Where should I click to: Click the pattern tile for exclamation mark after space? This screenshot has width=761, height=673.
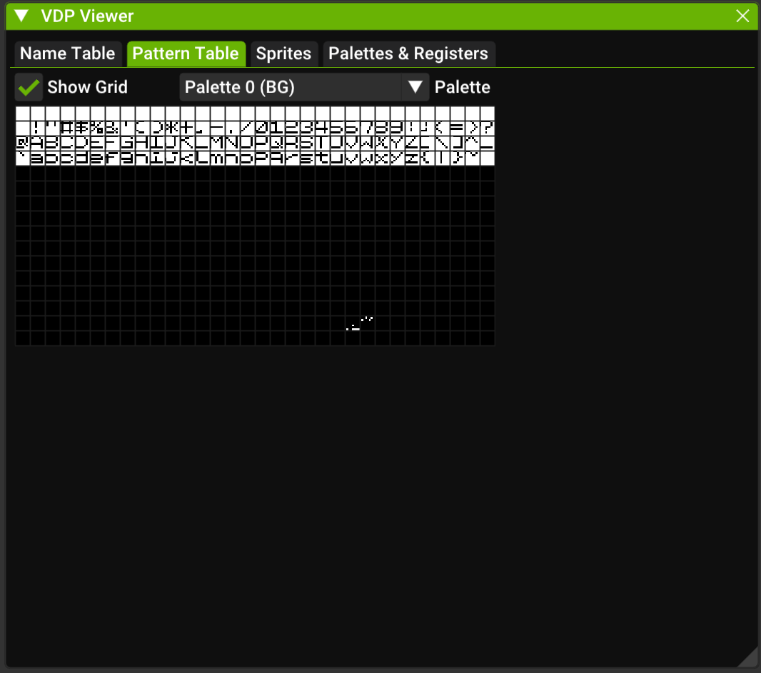click(38, 128)
